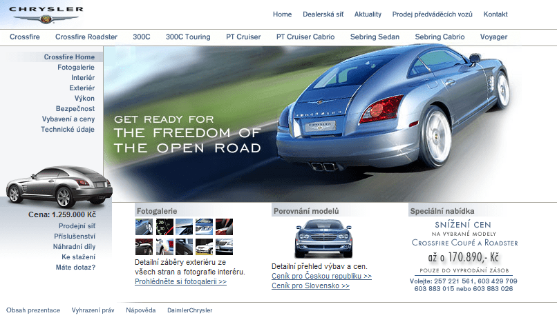Open Vyhrazení práv footer link
Viewport: 557px width, 331px height.
(x=93, y=310)
